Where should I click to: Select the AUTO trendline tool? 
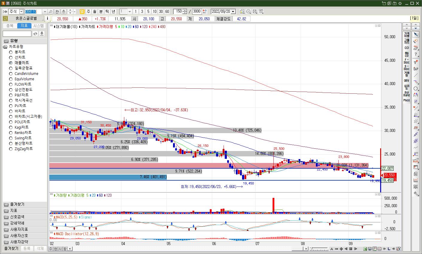pyautogui.click(x=416, y=161)
